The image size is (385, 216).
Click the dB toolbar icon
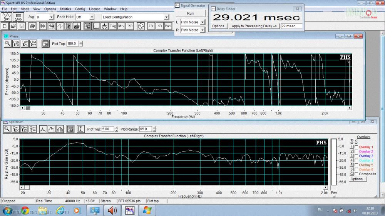[160, 26]
